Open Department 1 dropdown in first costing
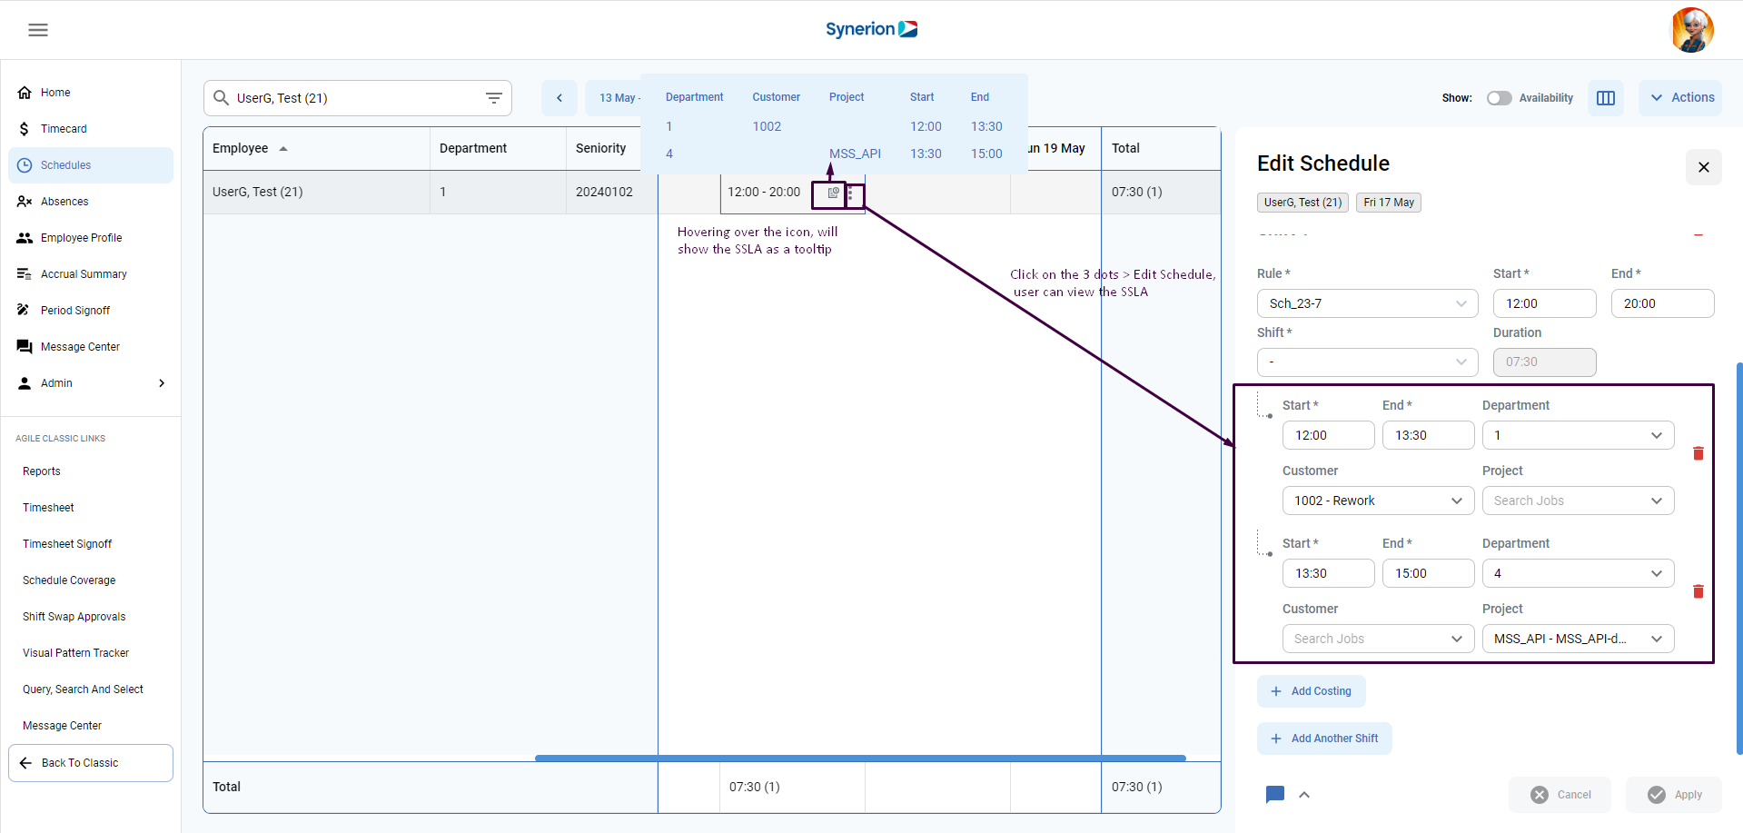Image resolution: width=1743 pixels, height=833 pixels. [1578, 435]
